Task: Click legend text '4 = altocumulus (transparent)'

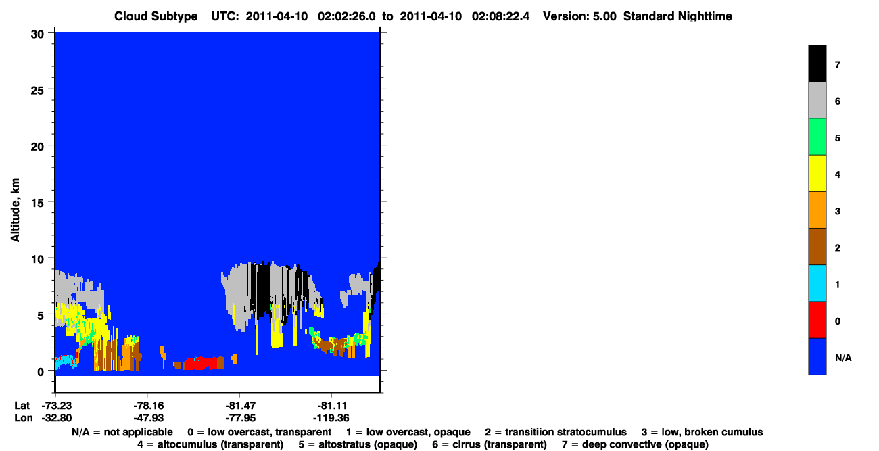Action: [210, 444]
